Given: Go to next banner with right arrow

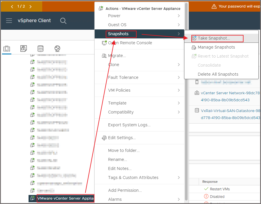Looking at the screenshot, I should coord(31,7).
